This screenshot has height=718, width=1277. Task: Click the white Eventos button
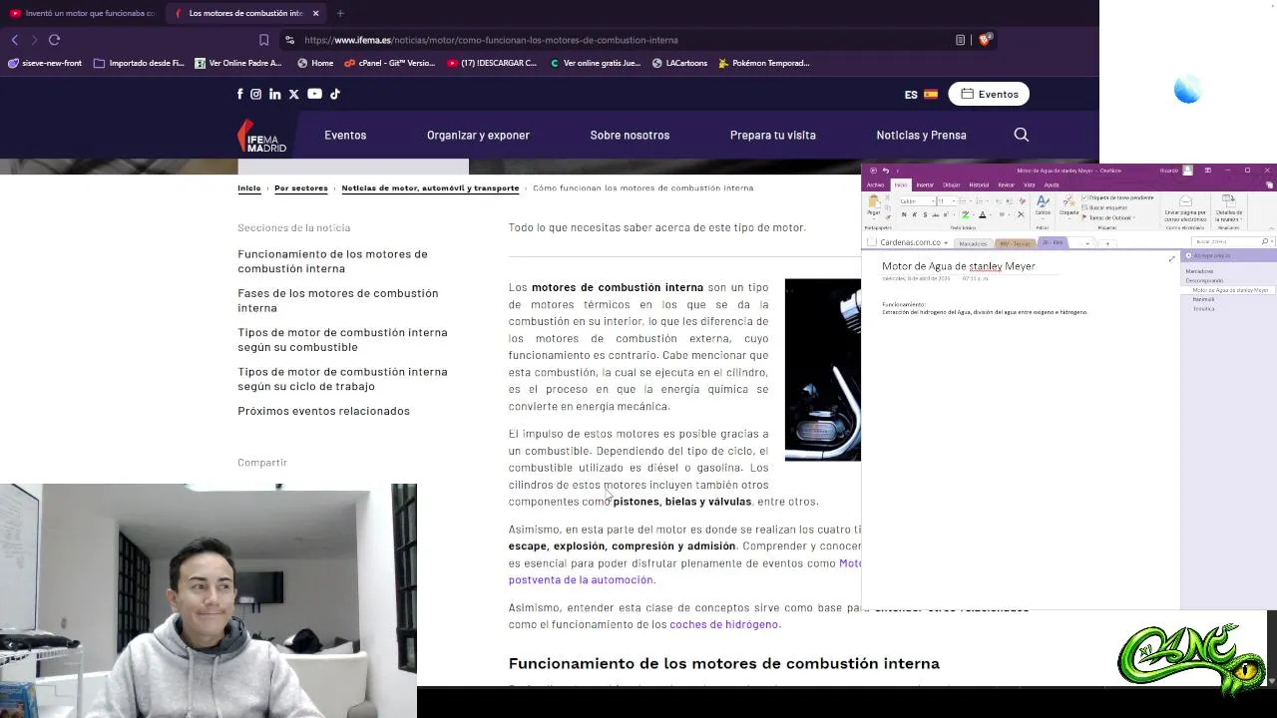click(989, 94)
